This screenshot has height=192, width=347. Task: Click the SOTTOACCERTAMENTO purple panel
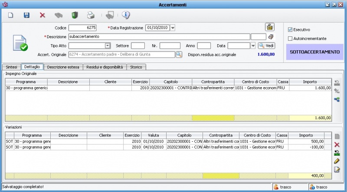pyautogui.click(x=314, y=52)
